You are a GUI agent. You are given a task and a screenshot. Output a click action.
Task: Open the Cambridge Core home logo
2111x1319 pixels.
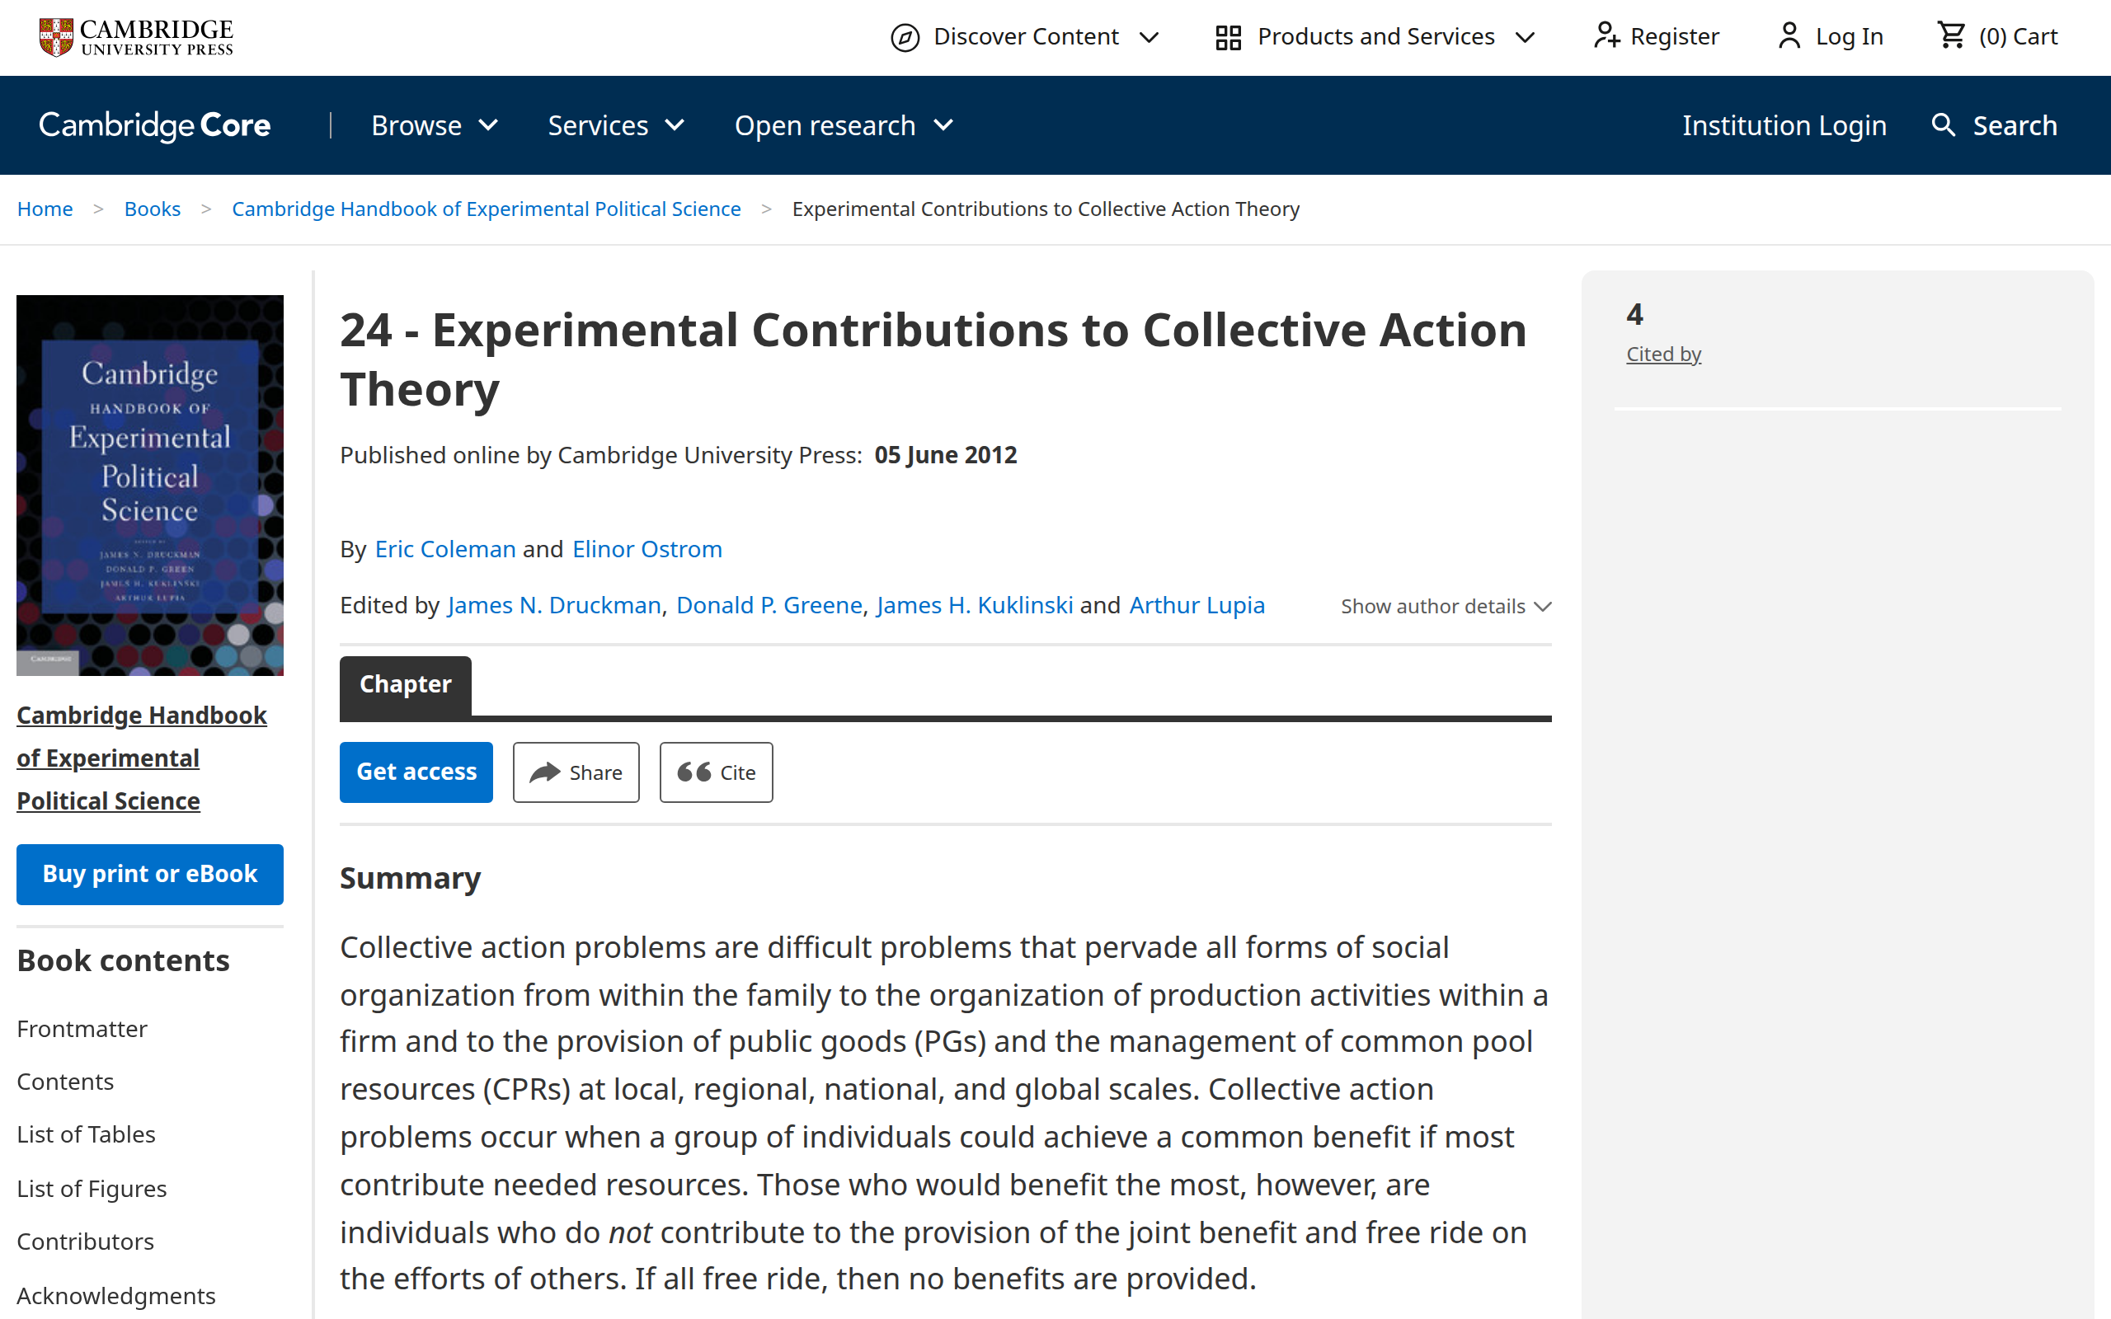pos(154,125)
